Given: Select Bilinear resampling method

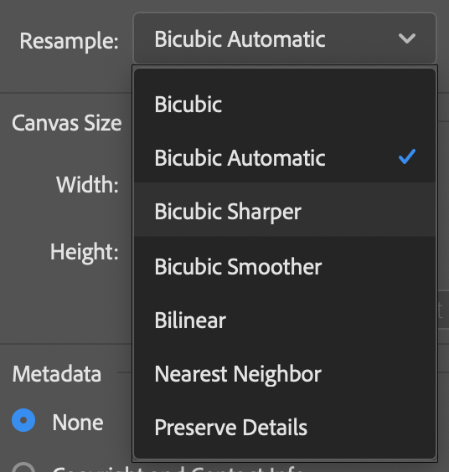Looking at the screenshot, I should (285, 320).
